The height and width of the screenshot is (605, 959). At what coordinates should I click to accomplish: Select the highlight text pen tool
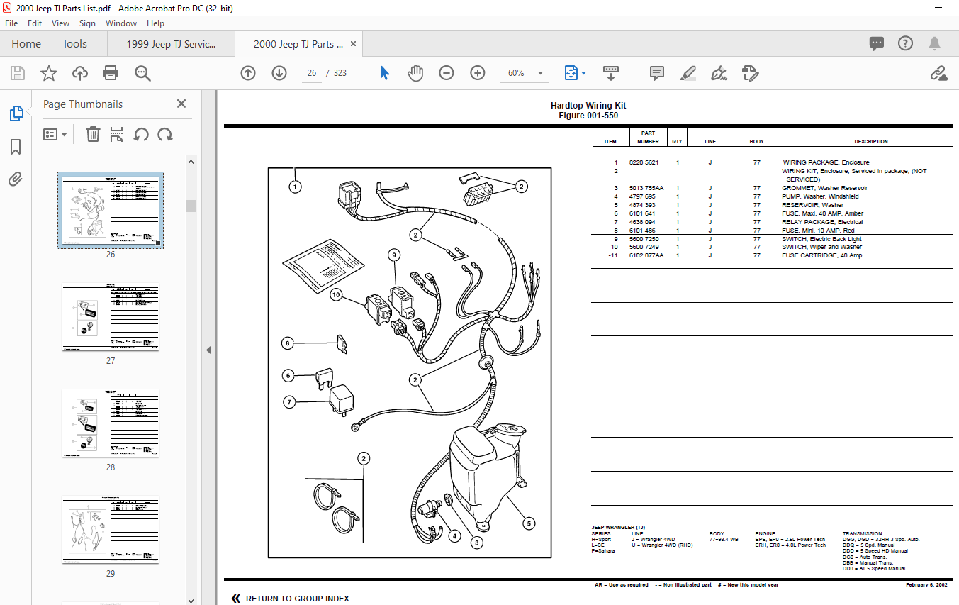click(x=688, y=73)
